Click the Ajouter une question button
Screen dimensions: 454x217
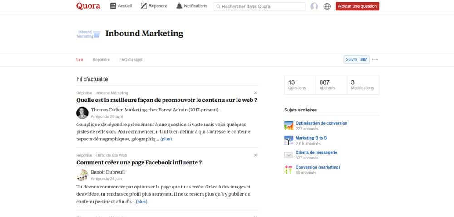[357, 6]
